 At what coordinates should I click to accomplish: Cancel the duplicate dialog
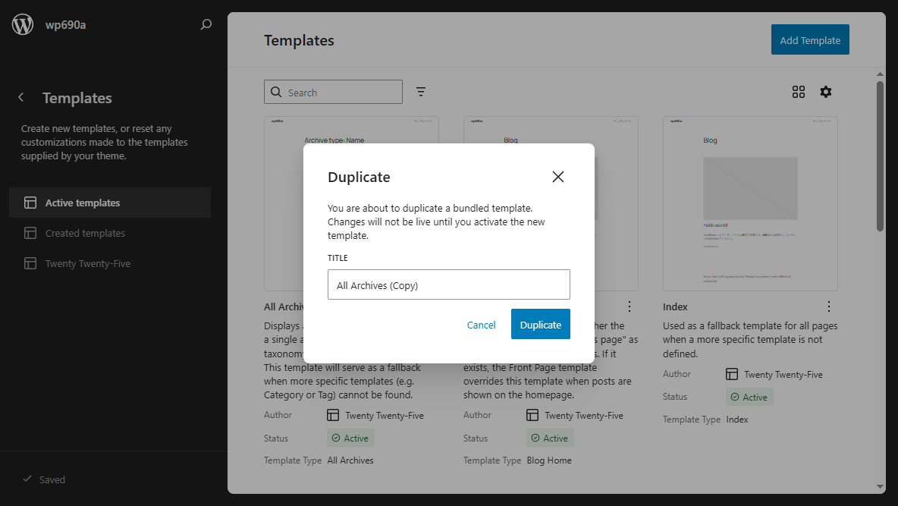point(481,325)
